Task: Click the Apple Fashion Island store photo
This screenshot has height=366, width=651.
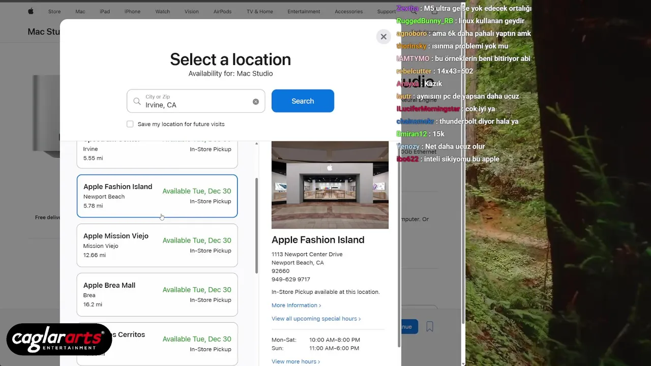Action: click(x=330, y=185)
